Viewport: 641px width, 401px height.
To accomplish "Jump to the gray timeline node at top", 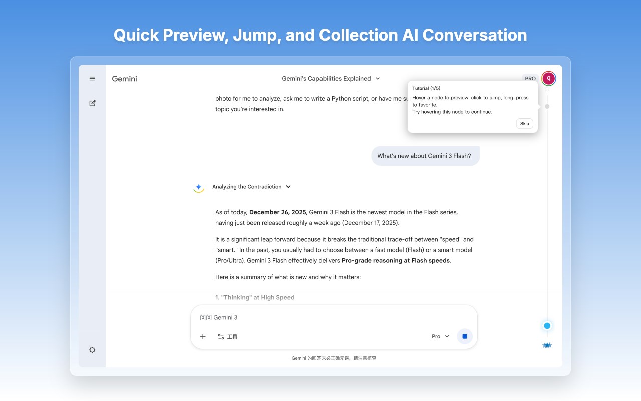I will 547,106.
